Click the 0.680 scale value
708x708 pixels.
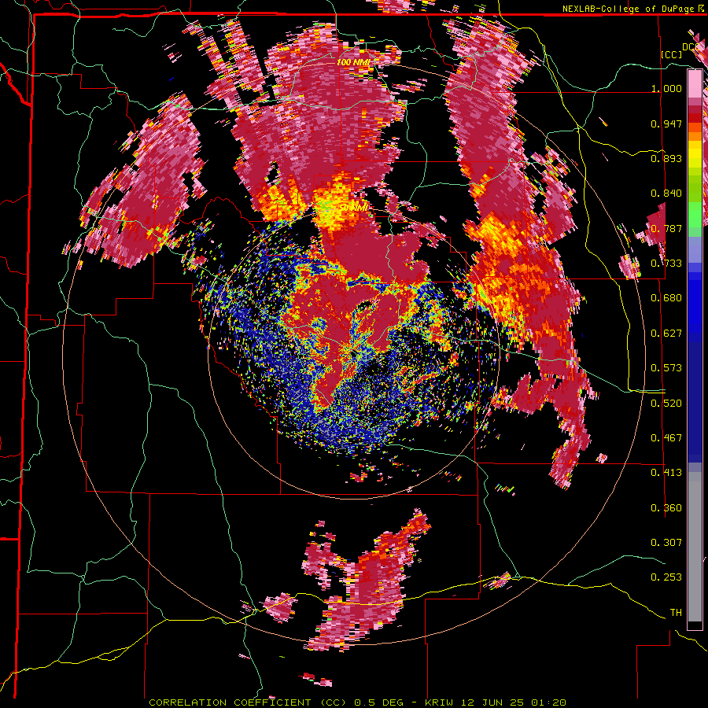666,298
